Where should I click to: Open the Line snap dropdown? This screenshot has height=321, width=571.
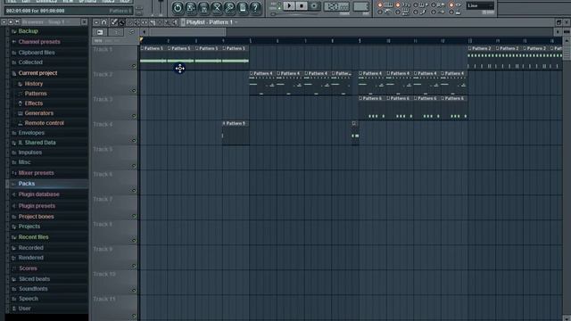point(480,6)
